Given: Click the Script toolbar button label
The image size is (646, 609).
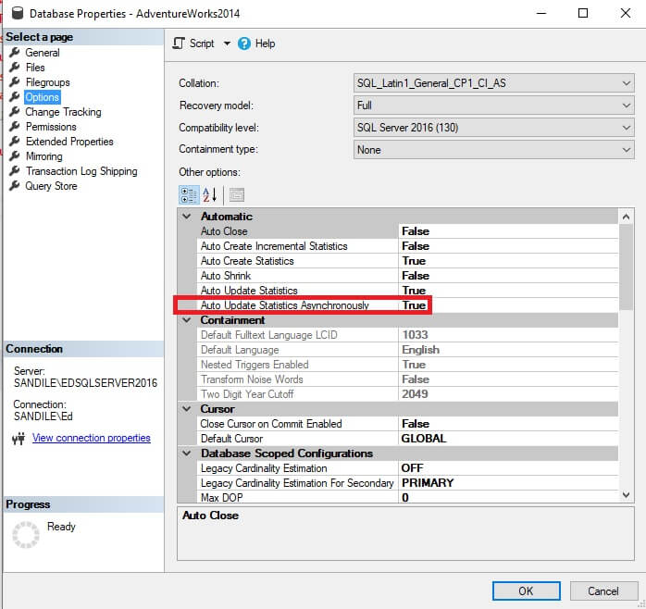Looking at the screenshot, I should click(x=202, y=43).
